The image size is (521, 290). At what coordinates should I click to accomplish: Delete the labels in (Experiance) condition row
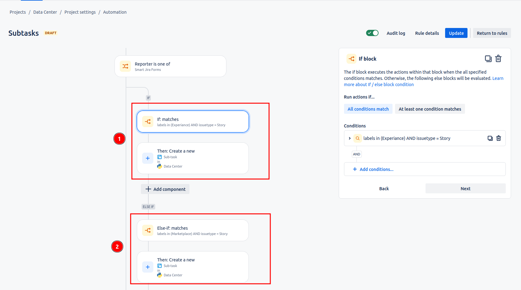point(499,138)
